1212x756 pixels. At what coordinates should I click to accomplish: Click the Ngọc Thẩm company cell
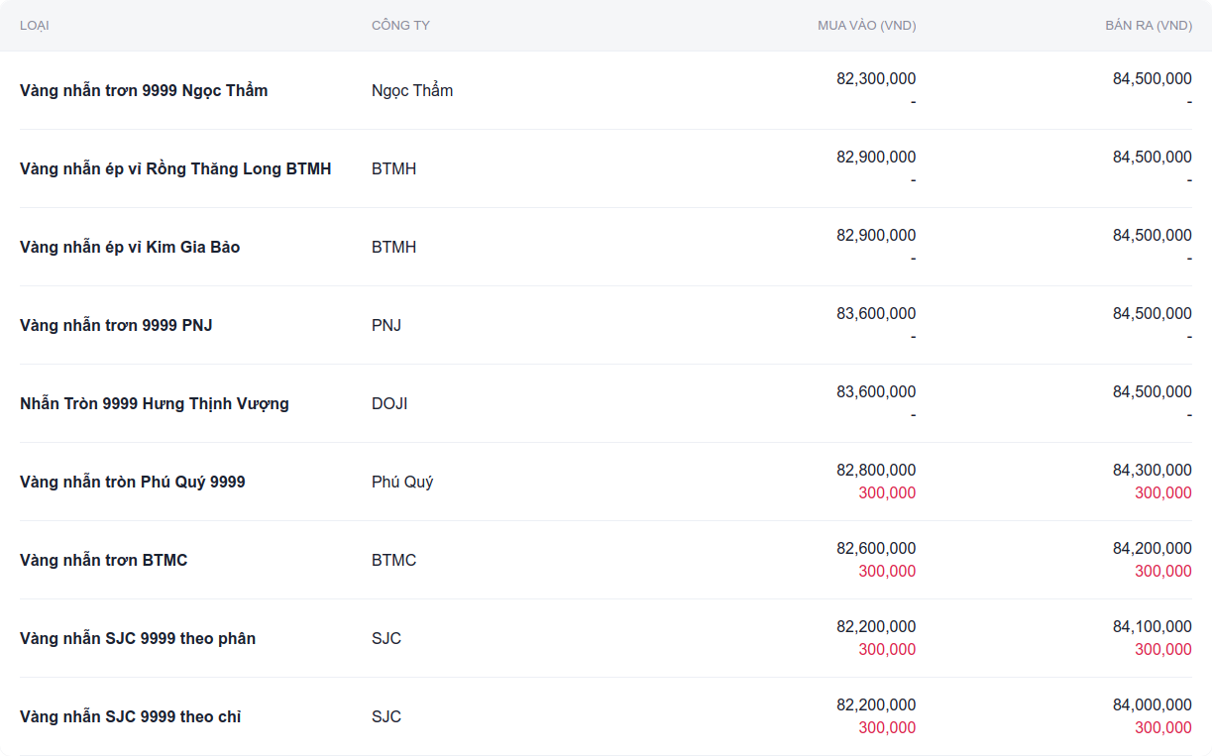(x=412, y=91)
